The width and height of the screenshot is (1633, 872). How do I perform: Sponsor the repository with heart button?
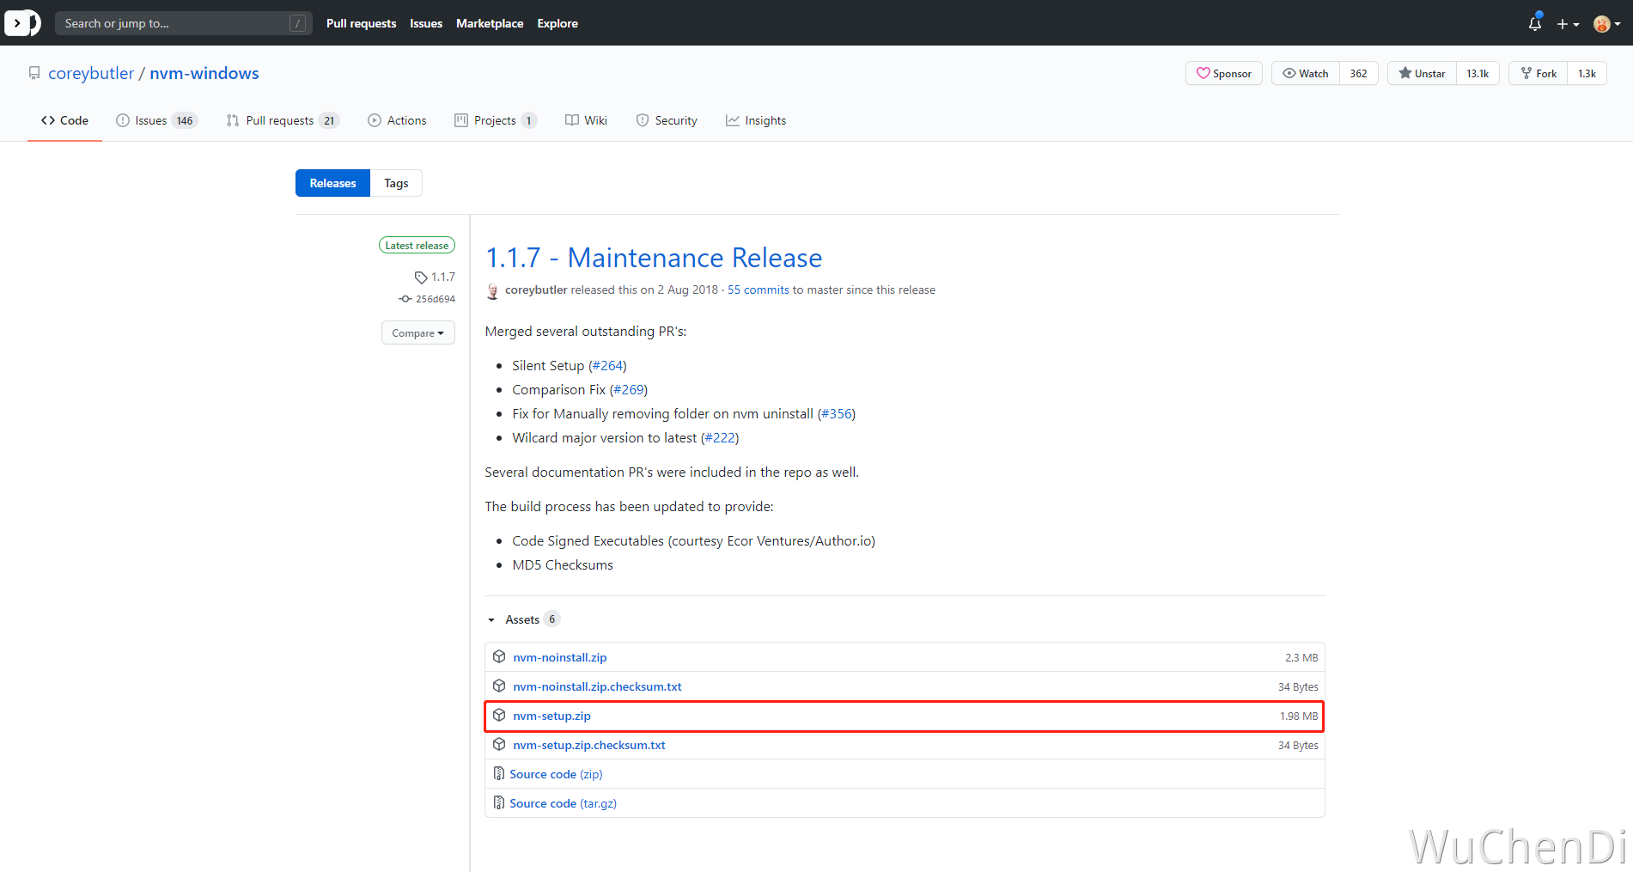[x=1224, y=74]
